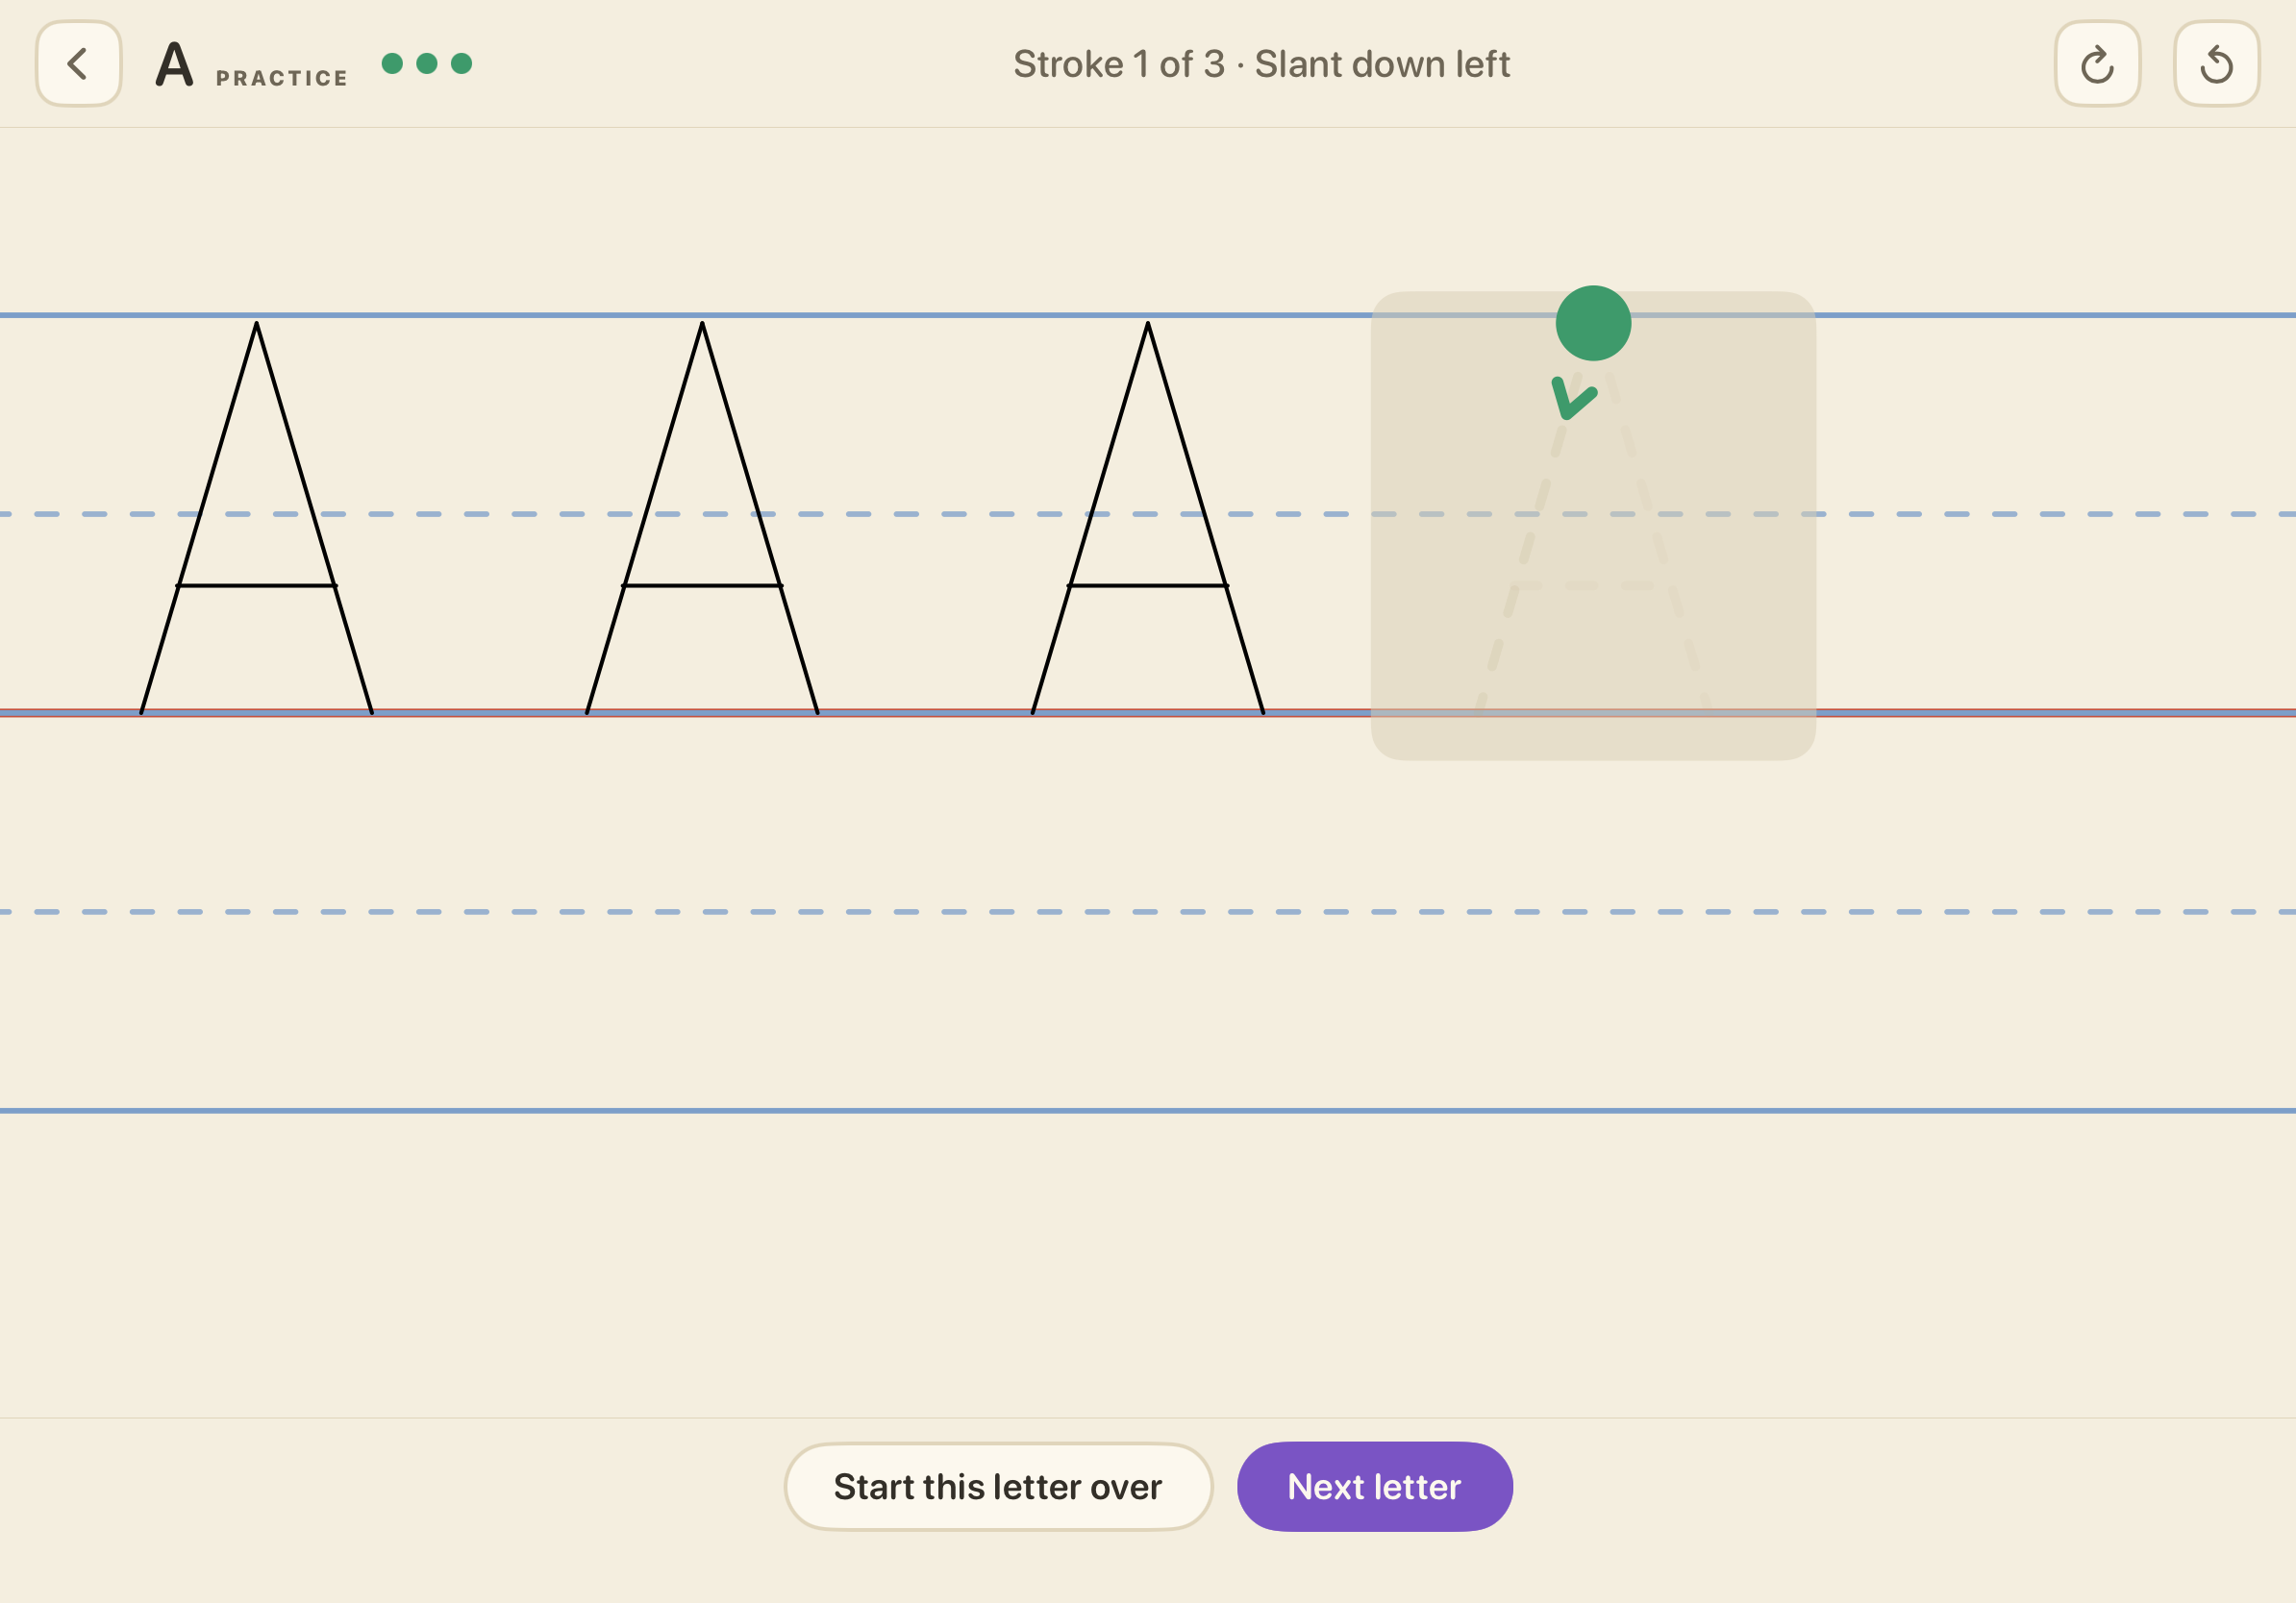Select the first green progress dot

(x=392, y=64)
